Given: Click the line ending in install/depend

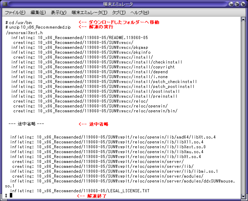Looking at the screenshot, I should pos(89,72).
